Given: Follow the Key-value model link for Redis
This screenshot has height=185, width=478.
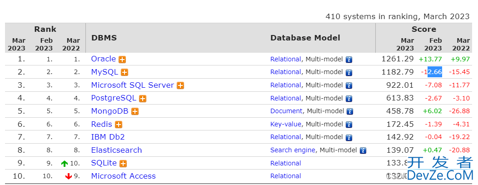Looking at the screenshot, I should pyautogui.click(x=286, y=124).
